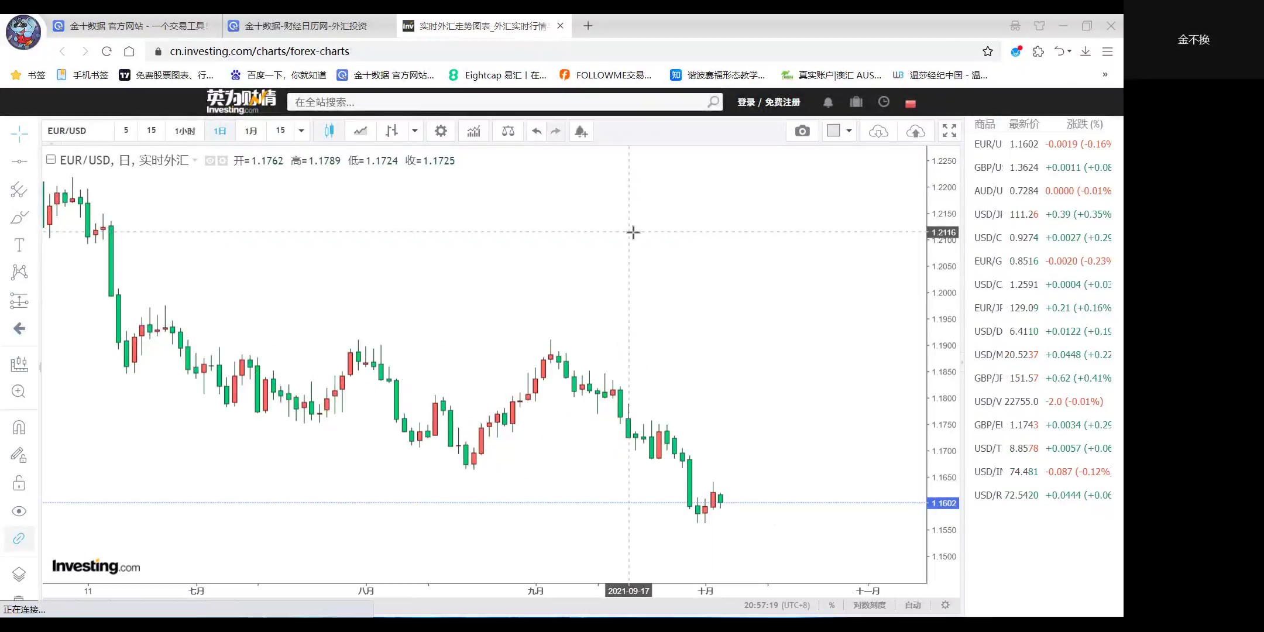Click the add alert bell icon
Image resolution: width=1264 pixels, height=632 pixels.
pyautogui.click(x=581, y=131)
